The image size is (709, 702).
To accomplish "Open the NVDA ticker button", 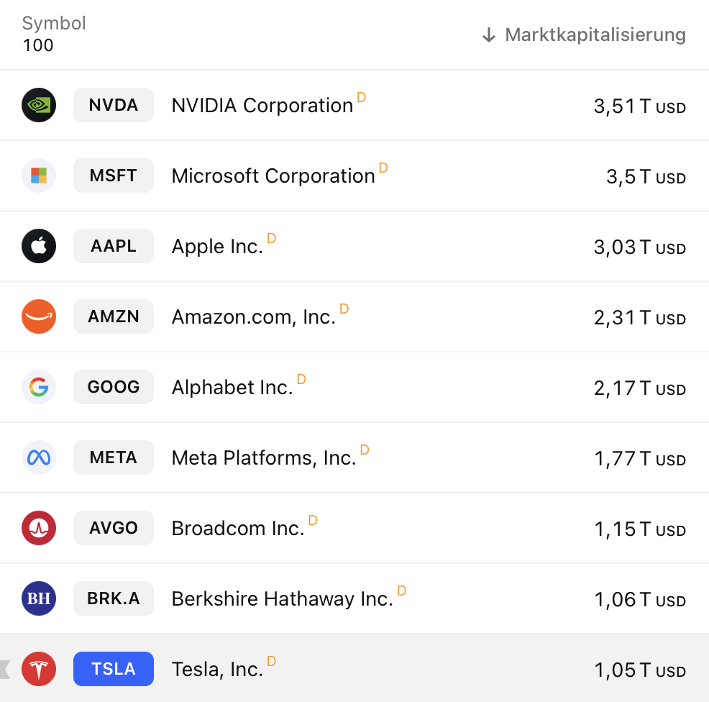I will [x=114, y=105].
